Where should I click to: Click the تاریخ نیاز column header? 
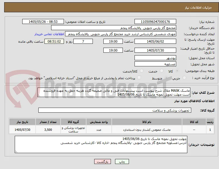(x=22, y=122)
